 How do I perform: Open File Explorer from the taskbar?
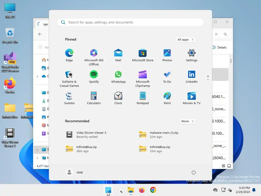[x=131, y=190]
